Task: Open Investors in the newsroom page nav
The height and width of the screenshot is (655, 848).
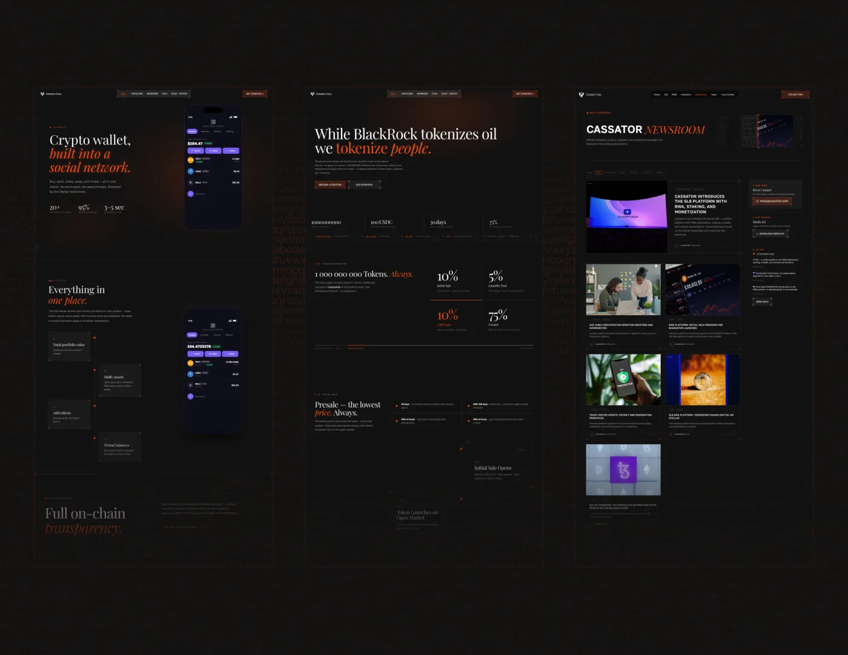Action: [x=686, y=95]
